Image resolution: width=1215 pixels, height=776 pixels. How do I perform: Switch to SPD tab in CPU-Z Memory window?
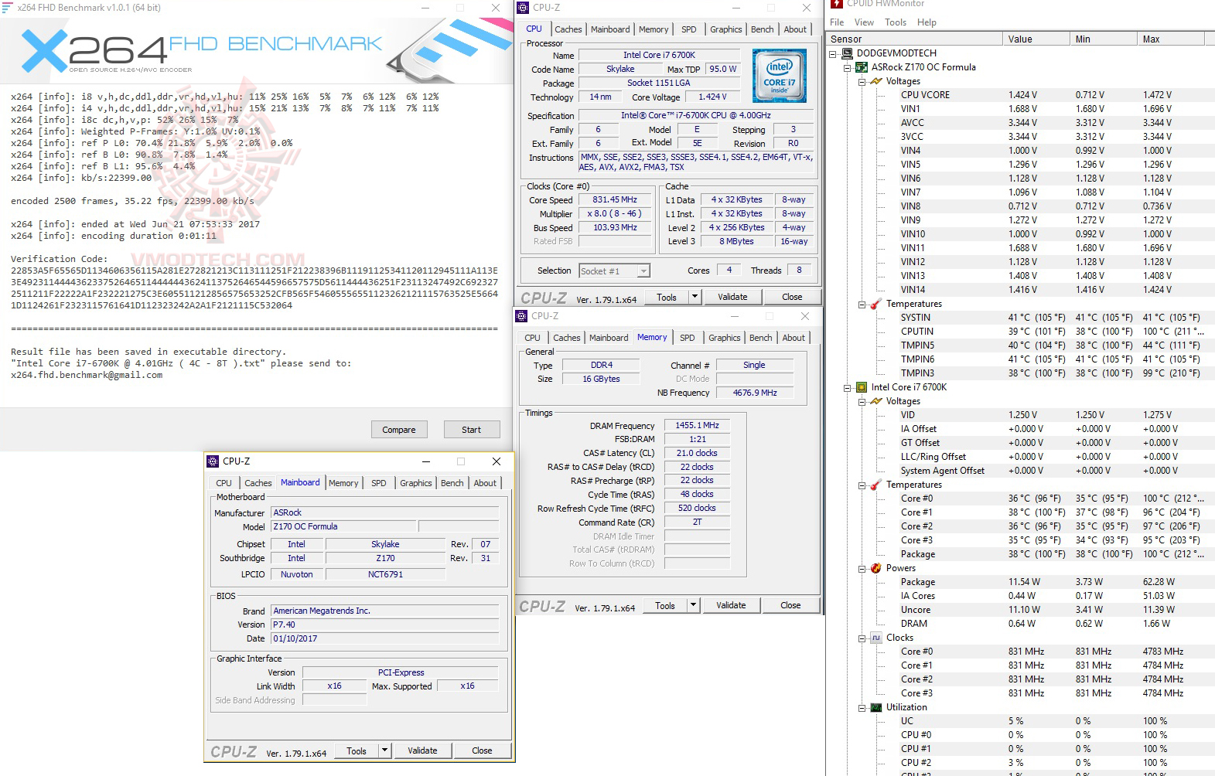(688, 338)
